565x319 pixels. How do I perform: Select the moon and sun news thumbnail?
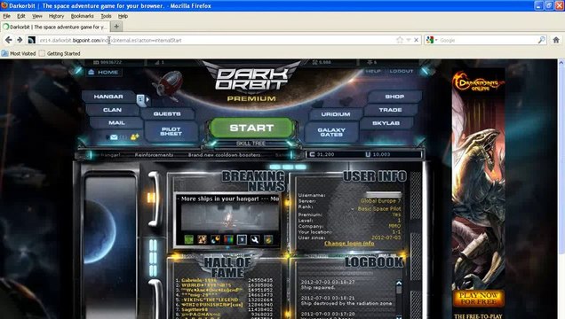(216, 239)
